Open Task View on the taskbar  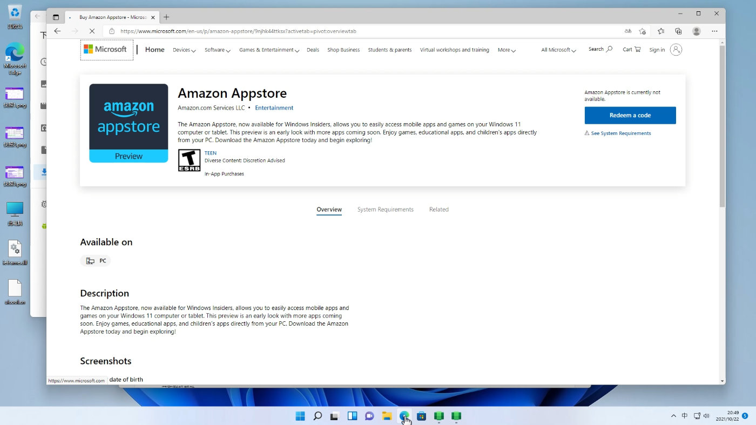pos(335,416)
